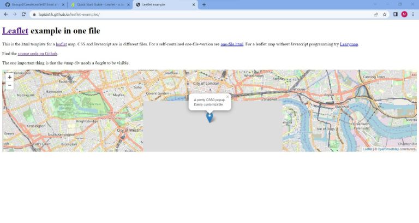Open OpenStreetMap attribution link
This screenshot has height=223, width=419.
click(x=388, y=149)
